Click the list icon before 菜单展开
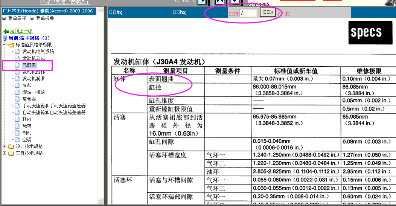 pos(4,18)
